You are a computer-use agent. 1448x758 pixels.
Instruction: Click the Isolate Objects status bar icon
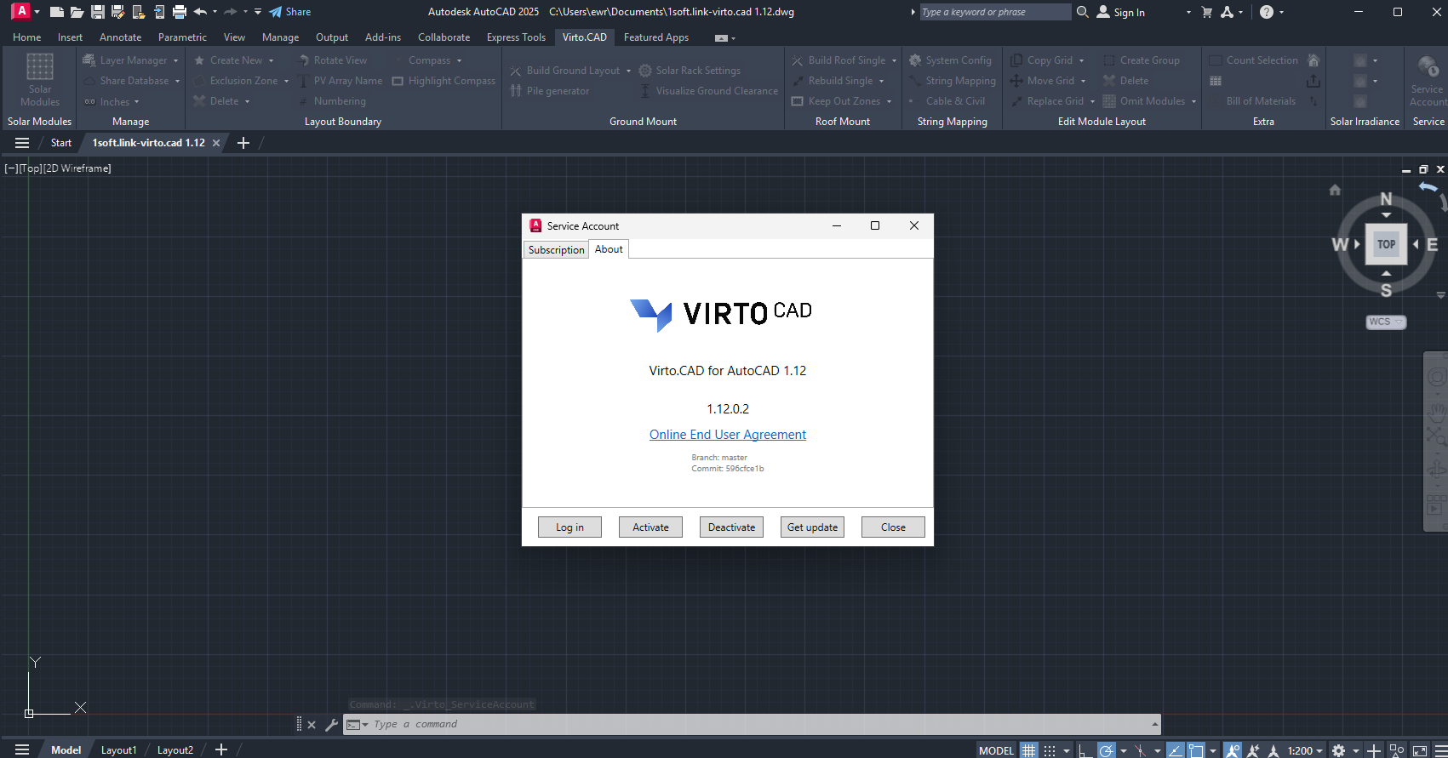pos(1396,750)
